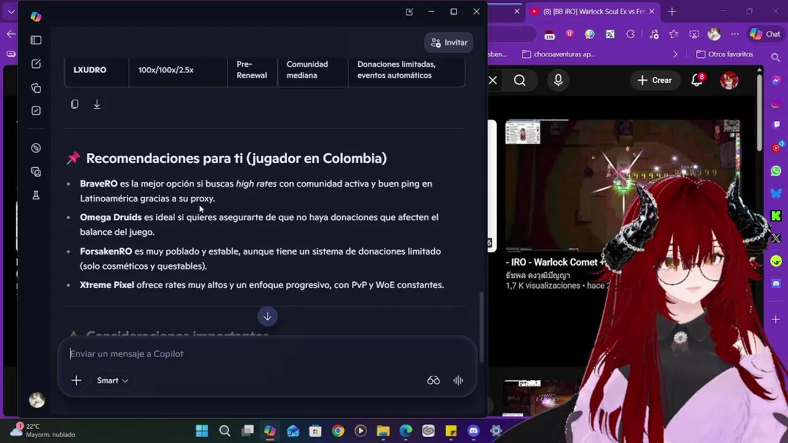Open WhatsApp in the browser's side panel
Viewport: 788px width, 443px height.
[776, 170]
